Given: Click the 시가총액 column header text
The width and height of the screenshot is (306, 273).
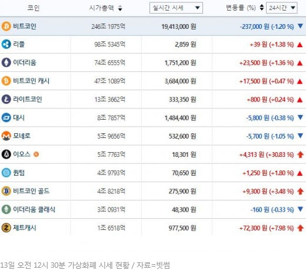Looking at the screenshot, I should click(x=101, y=8).
